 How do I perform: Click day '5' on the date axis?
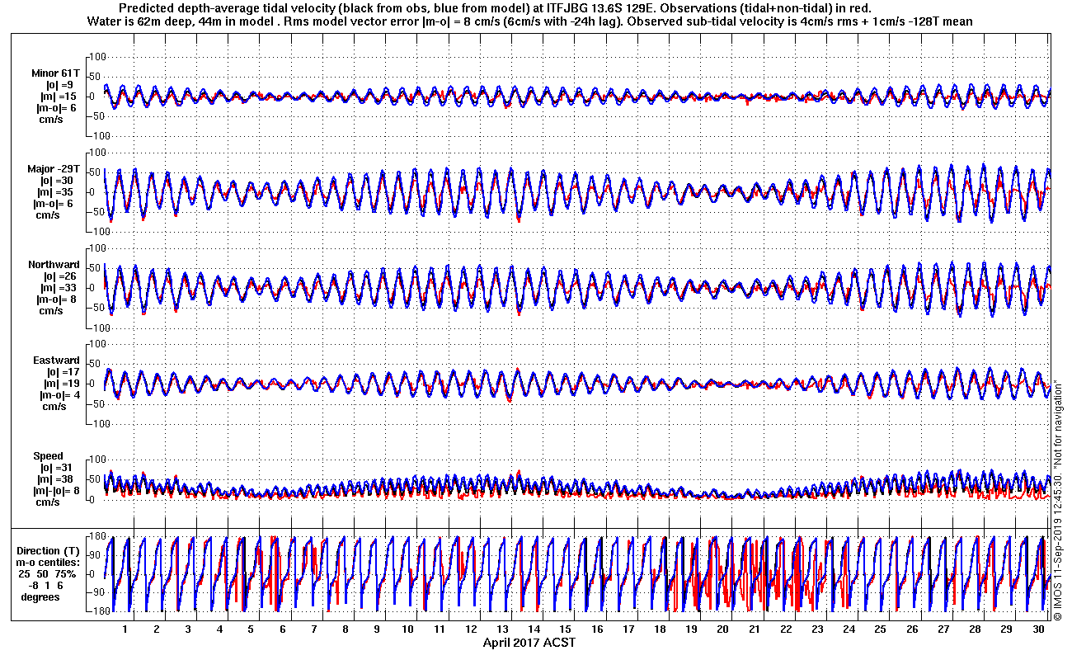point(251,629)
